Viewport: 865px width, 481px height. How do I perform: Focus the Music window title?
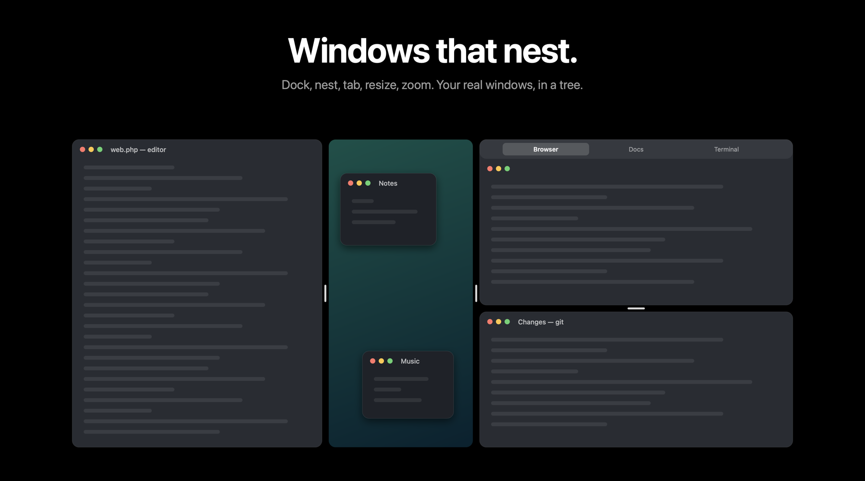(x=410, y=361)
